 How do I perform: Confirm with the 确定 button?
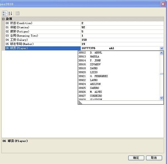[136, 158]
